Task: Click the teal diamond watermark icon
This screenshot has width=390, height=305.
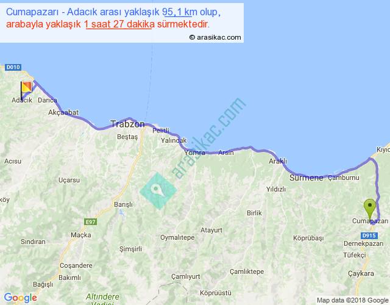Action: [x=158, y=190]
